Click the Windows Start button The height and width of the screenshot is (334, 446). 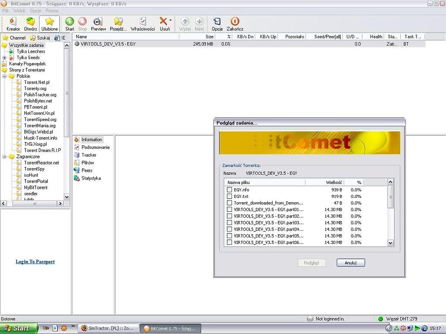(x=18, y=328)
